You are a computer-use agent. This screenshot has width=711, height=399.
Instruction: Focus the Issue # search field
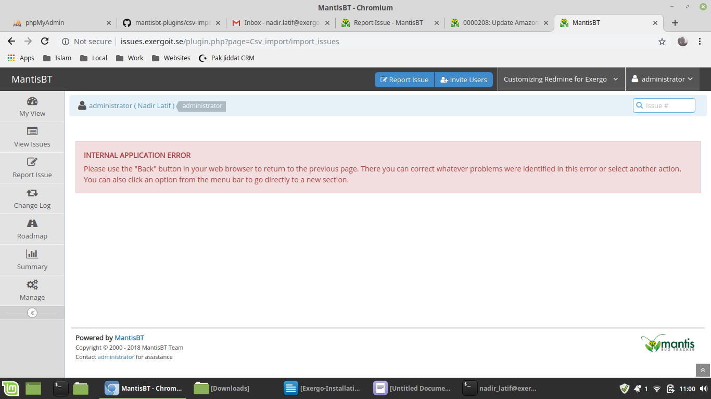pyautogui.click(x=664, y=105)
